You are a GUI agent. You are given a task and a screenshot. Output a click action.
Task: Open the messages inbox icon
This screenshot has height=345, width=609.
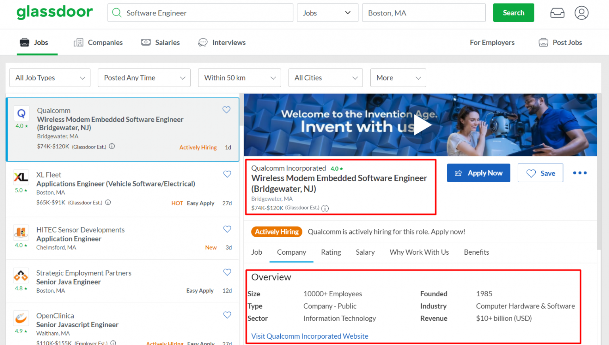[x=557, y=13]
